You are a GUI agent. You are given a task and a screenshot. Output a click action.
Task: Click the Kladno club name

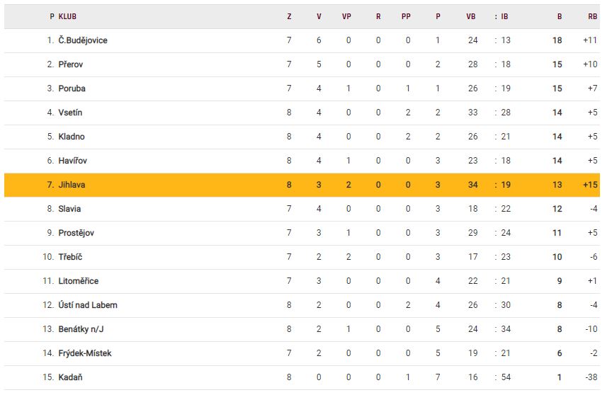(72, 137)
